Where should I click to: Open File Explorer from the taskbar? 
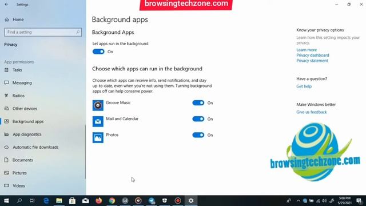59,201
